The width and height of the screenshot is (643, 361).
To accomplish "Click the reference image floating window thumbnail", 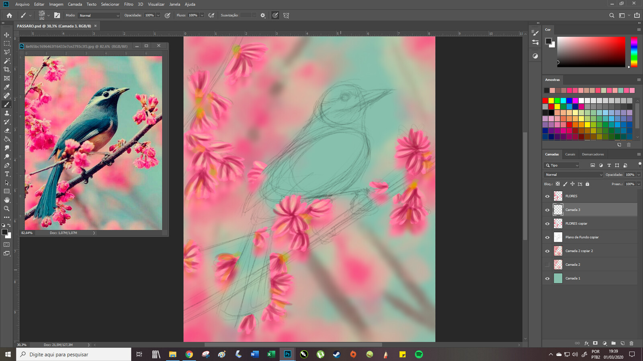I will click(x=93, y=143).
